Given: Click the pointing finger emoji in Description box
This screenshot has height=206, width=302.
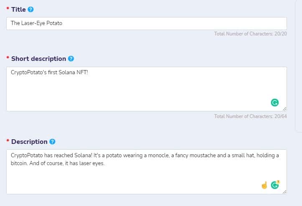Looking at the screenshot, I should 264,185.
